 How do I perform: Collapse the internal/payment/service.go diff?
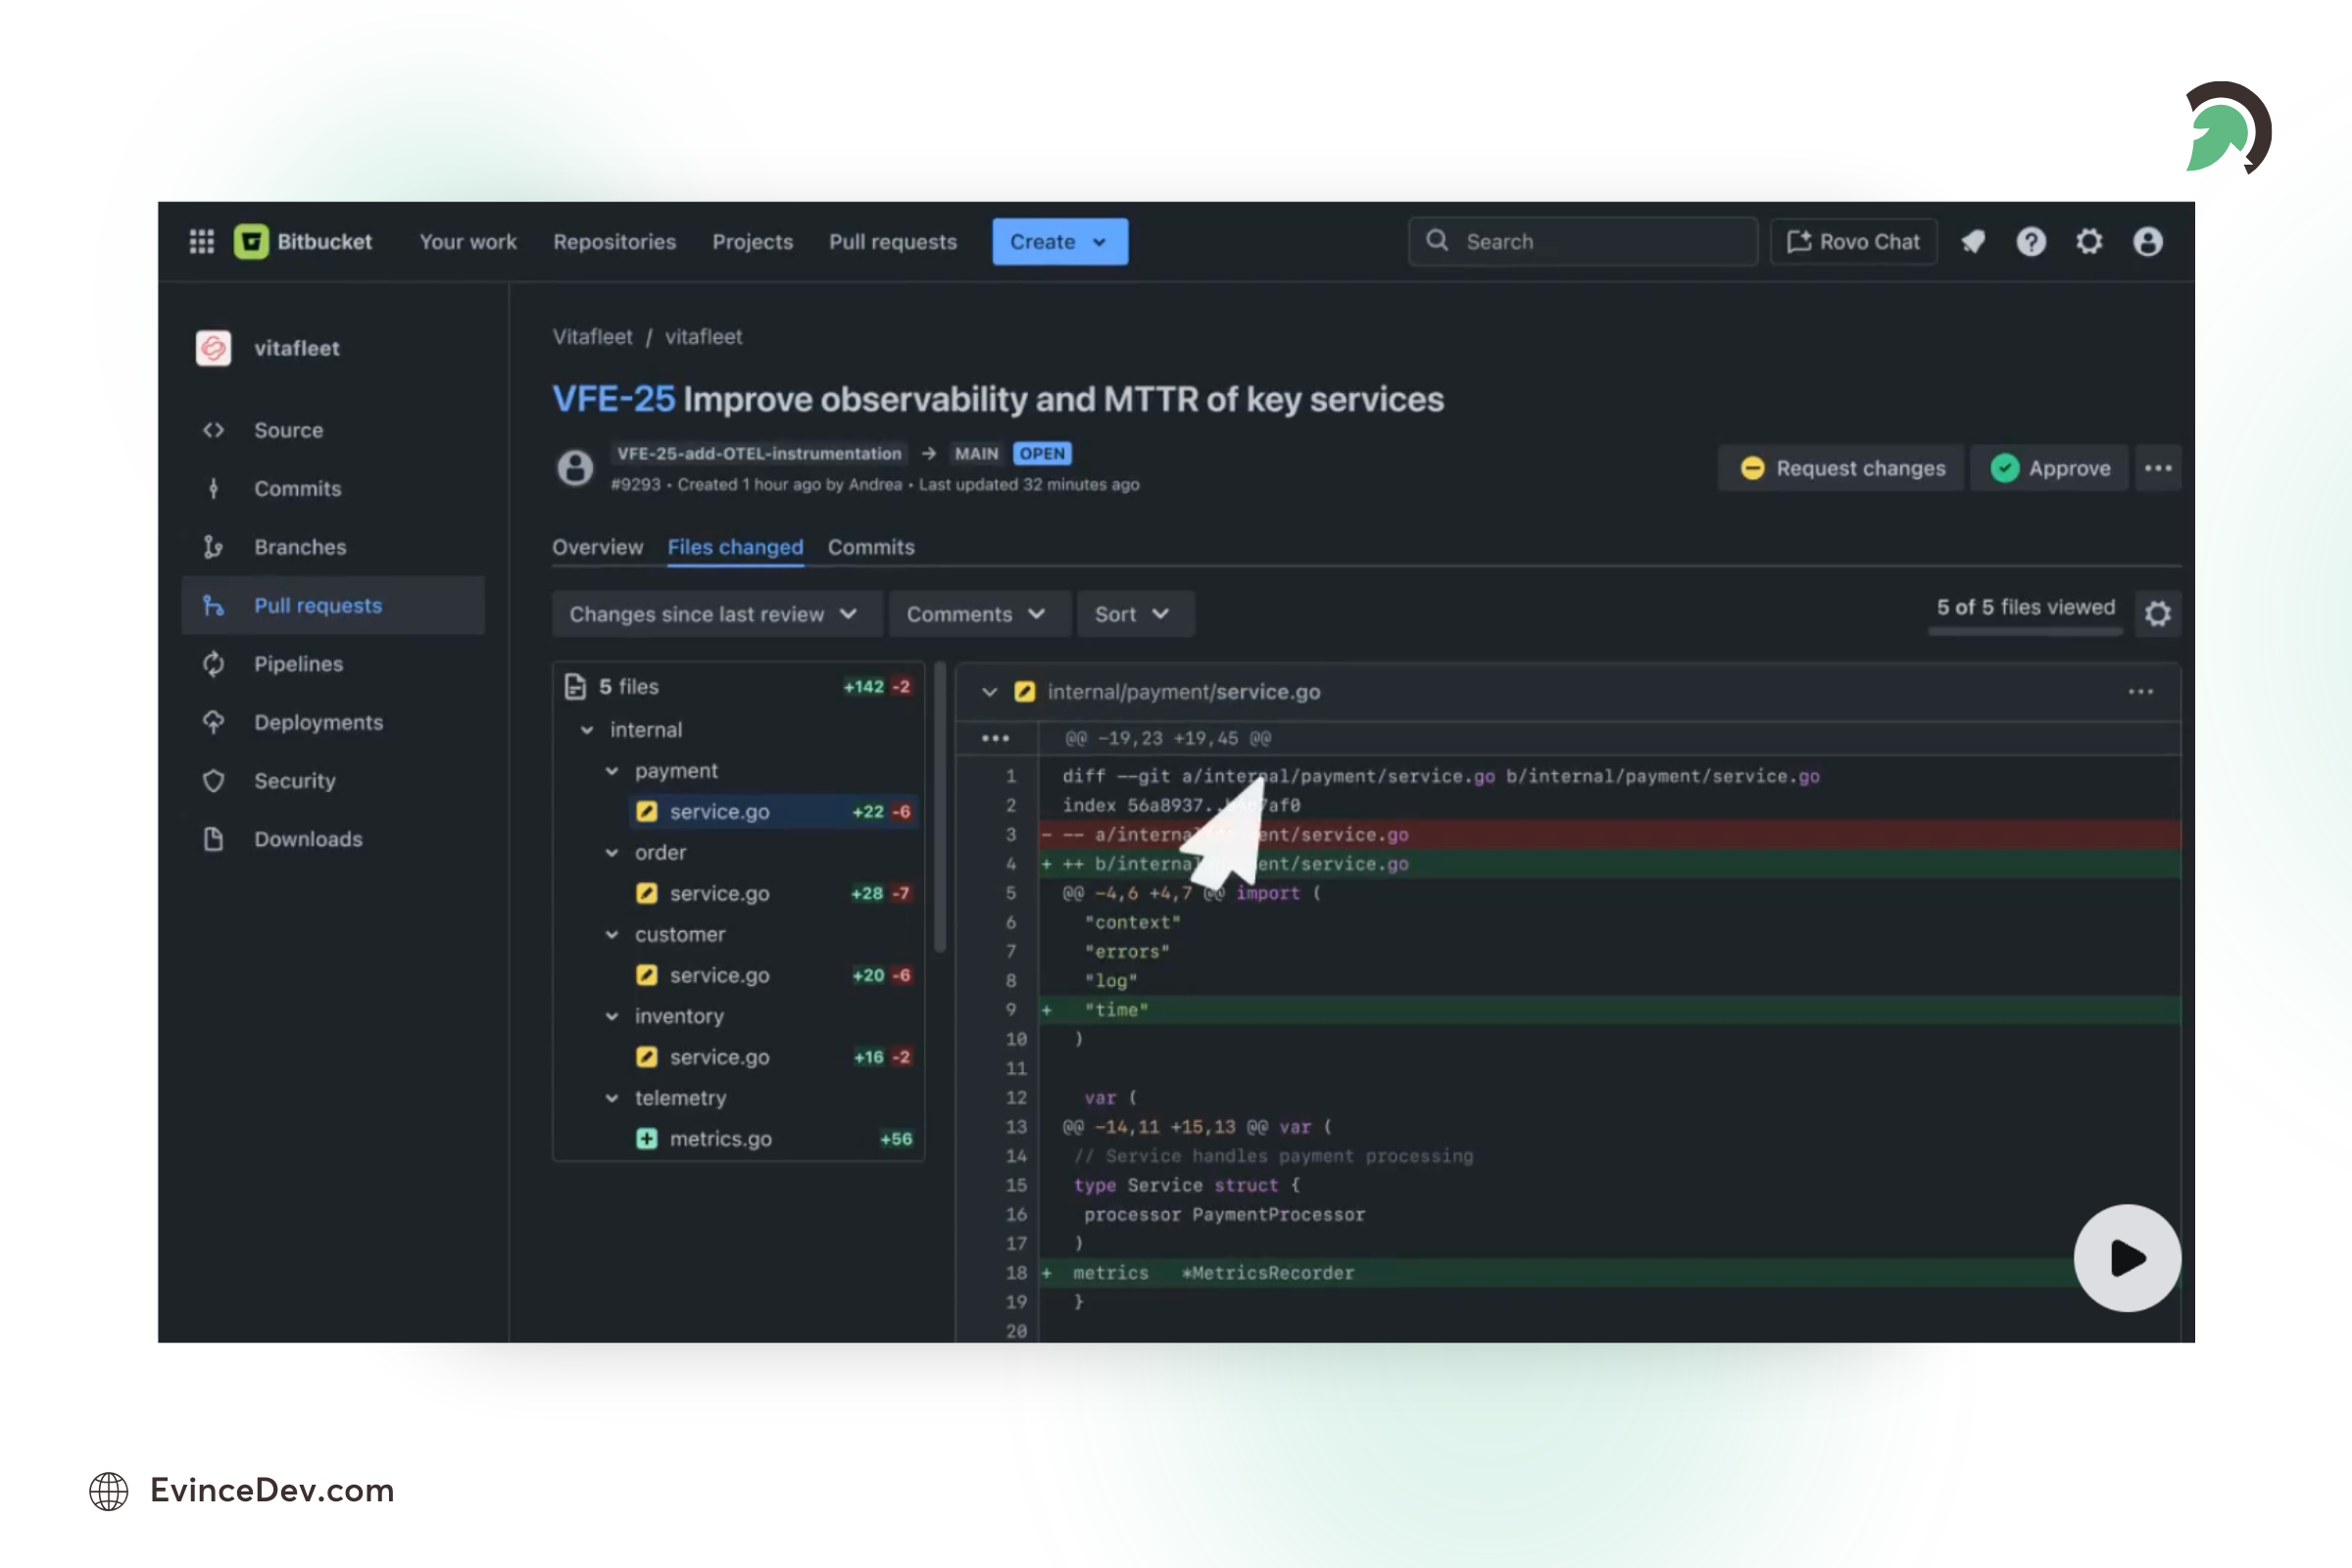(x=989, y=692)
